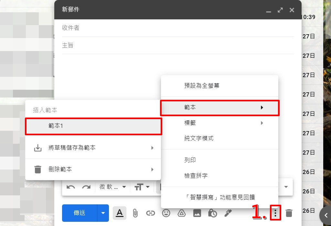Open the 範本 templates submenu
The height and width of the screenshot is (226, 331).
point(219,108)
